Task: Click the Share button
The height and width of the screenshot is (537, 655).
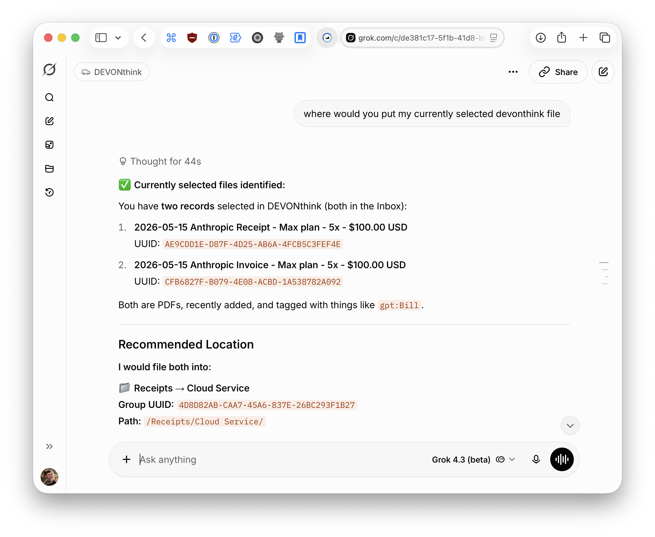Action: [x=558, y=72]
